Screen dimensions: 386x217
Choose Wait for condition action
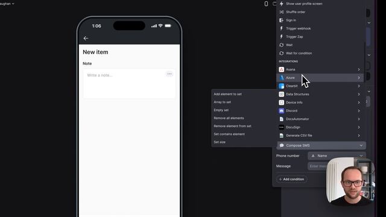click(x=299, y=53)
